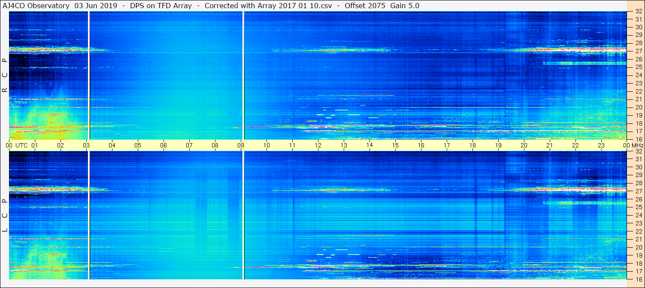Click the vertical "R C P" upper panel label

tap(5, 75)
